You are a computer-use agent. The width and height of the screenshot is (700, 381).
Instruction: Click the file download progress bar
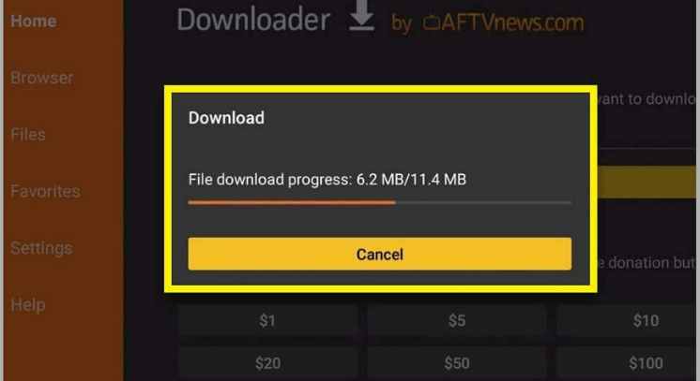coord(379,202)
